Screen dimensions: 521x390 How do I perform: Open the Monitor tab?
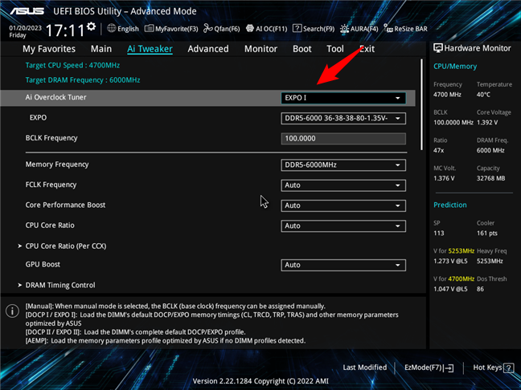[260, 49]
